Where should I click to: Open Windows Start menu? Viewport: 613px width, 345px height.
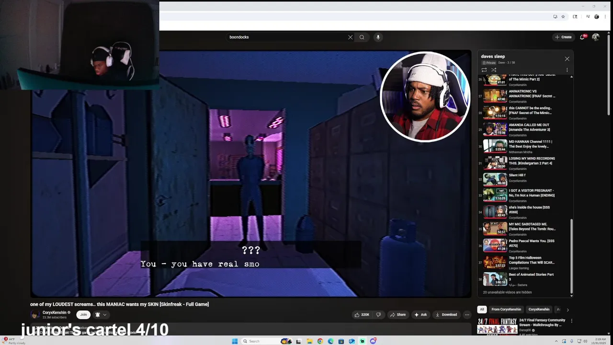point(235,341)
